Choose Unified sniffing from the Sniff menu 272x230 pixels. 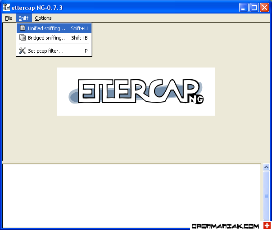[54, 28]
